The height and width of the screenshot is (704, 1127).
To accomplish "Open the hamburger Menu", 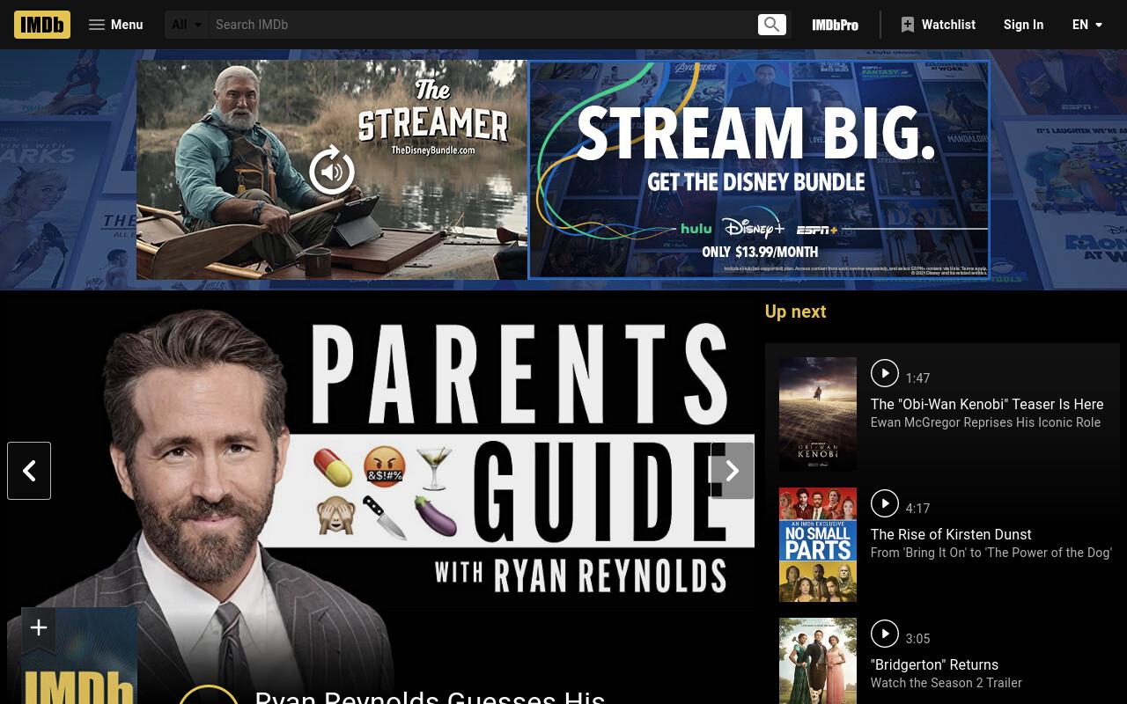I will (x=115, y=25).
